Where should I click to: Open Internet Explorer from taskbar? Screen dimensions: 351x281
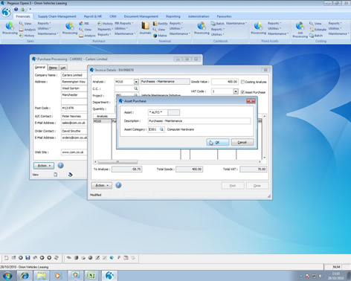pyautogui.click(x=25, y=276)
